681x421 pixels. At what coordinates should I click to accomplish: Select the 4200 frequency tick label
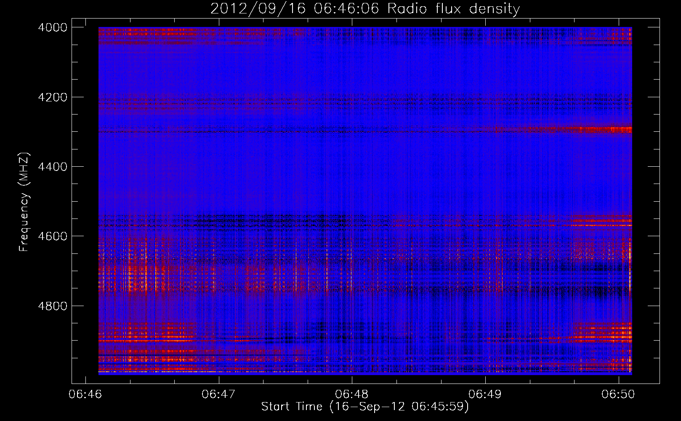click(53, 97)
